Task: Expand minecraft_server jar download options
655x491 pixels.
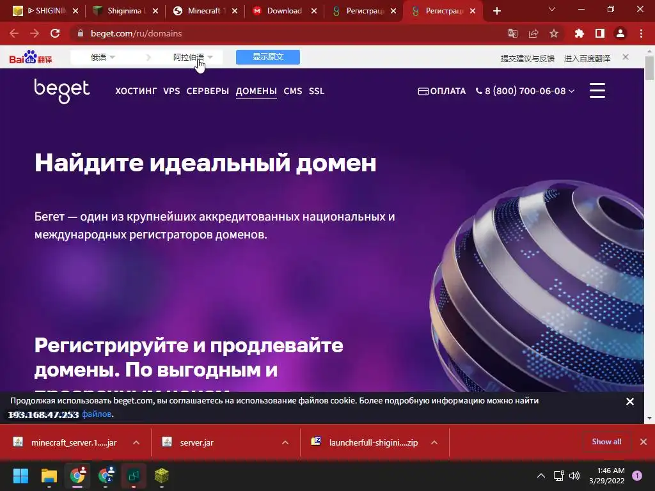Action: click(136, 442)
